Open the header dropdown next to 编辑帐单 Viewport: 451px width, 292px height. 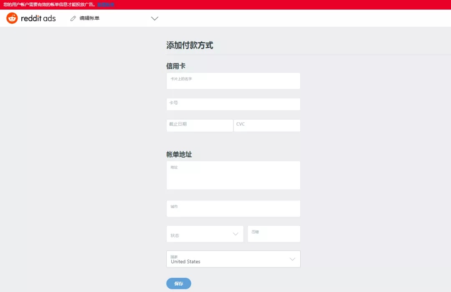point(155,18)
